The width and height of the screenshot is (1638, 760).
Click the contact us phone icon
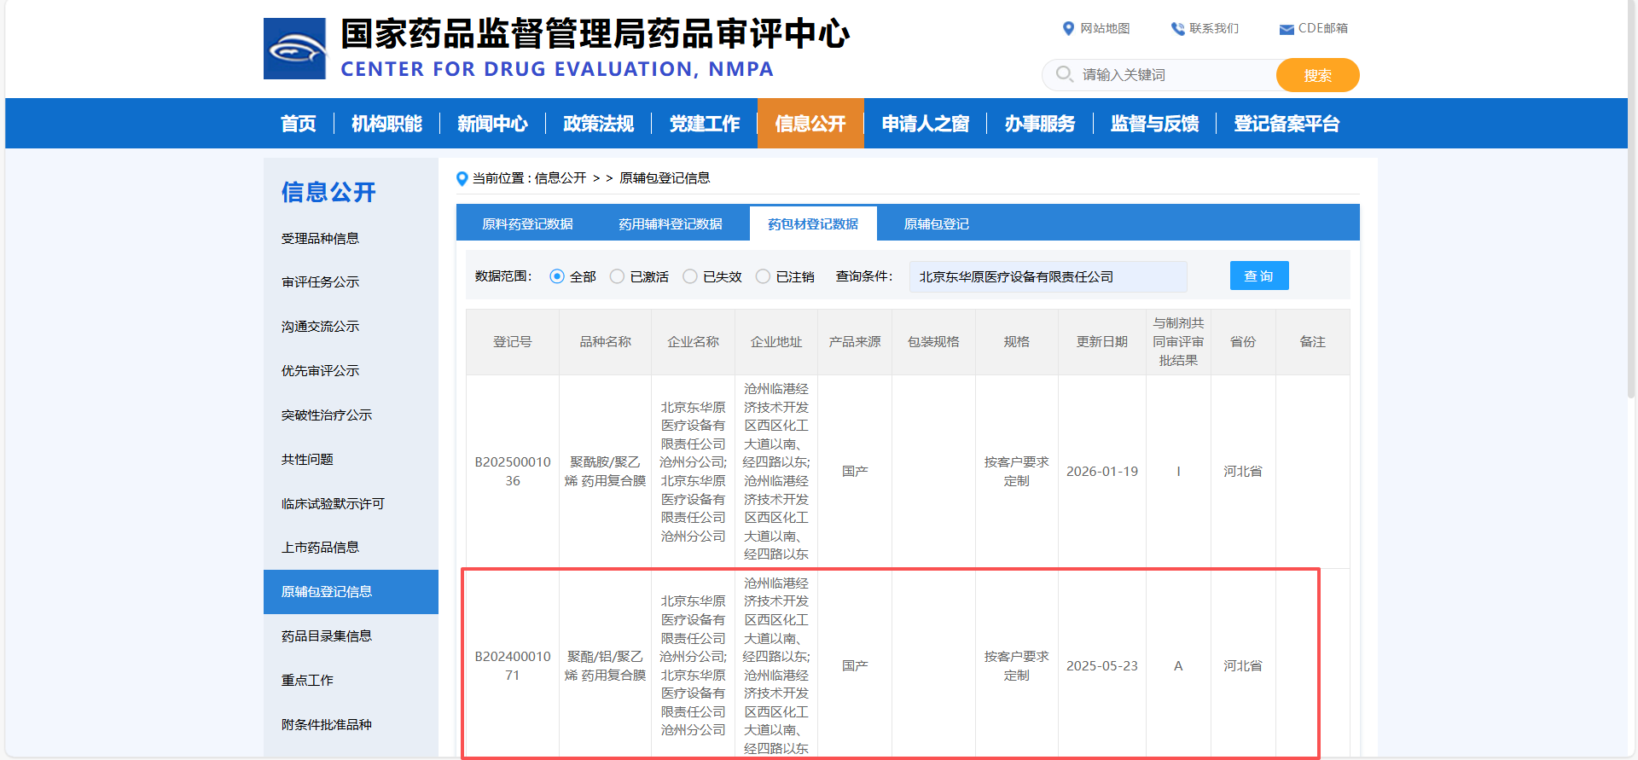[x=1178, y=28]
